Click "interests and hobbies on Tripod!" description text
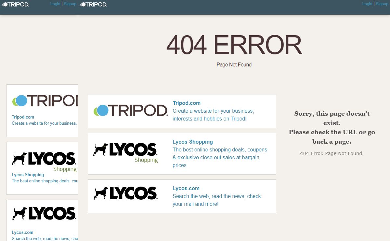The width and height of the screenshot is (390, 241). point(210,119)
